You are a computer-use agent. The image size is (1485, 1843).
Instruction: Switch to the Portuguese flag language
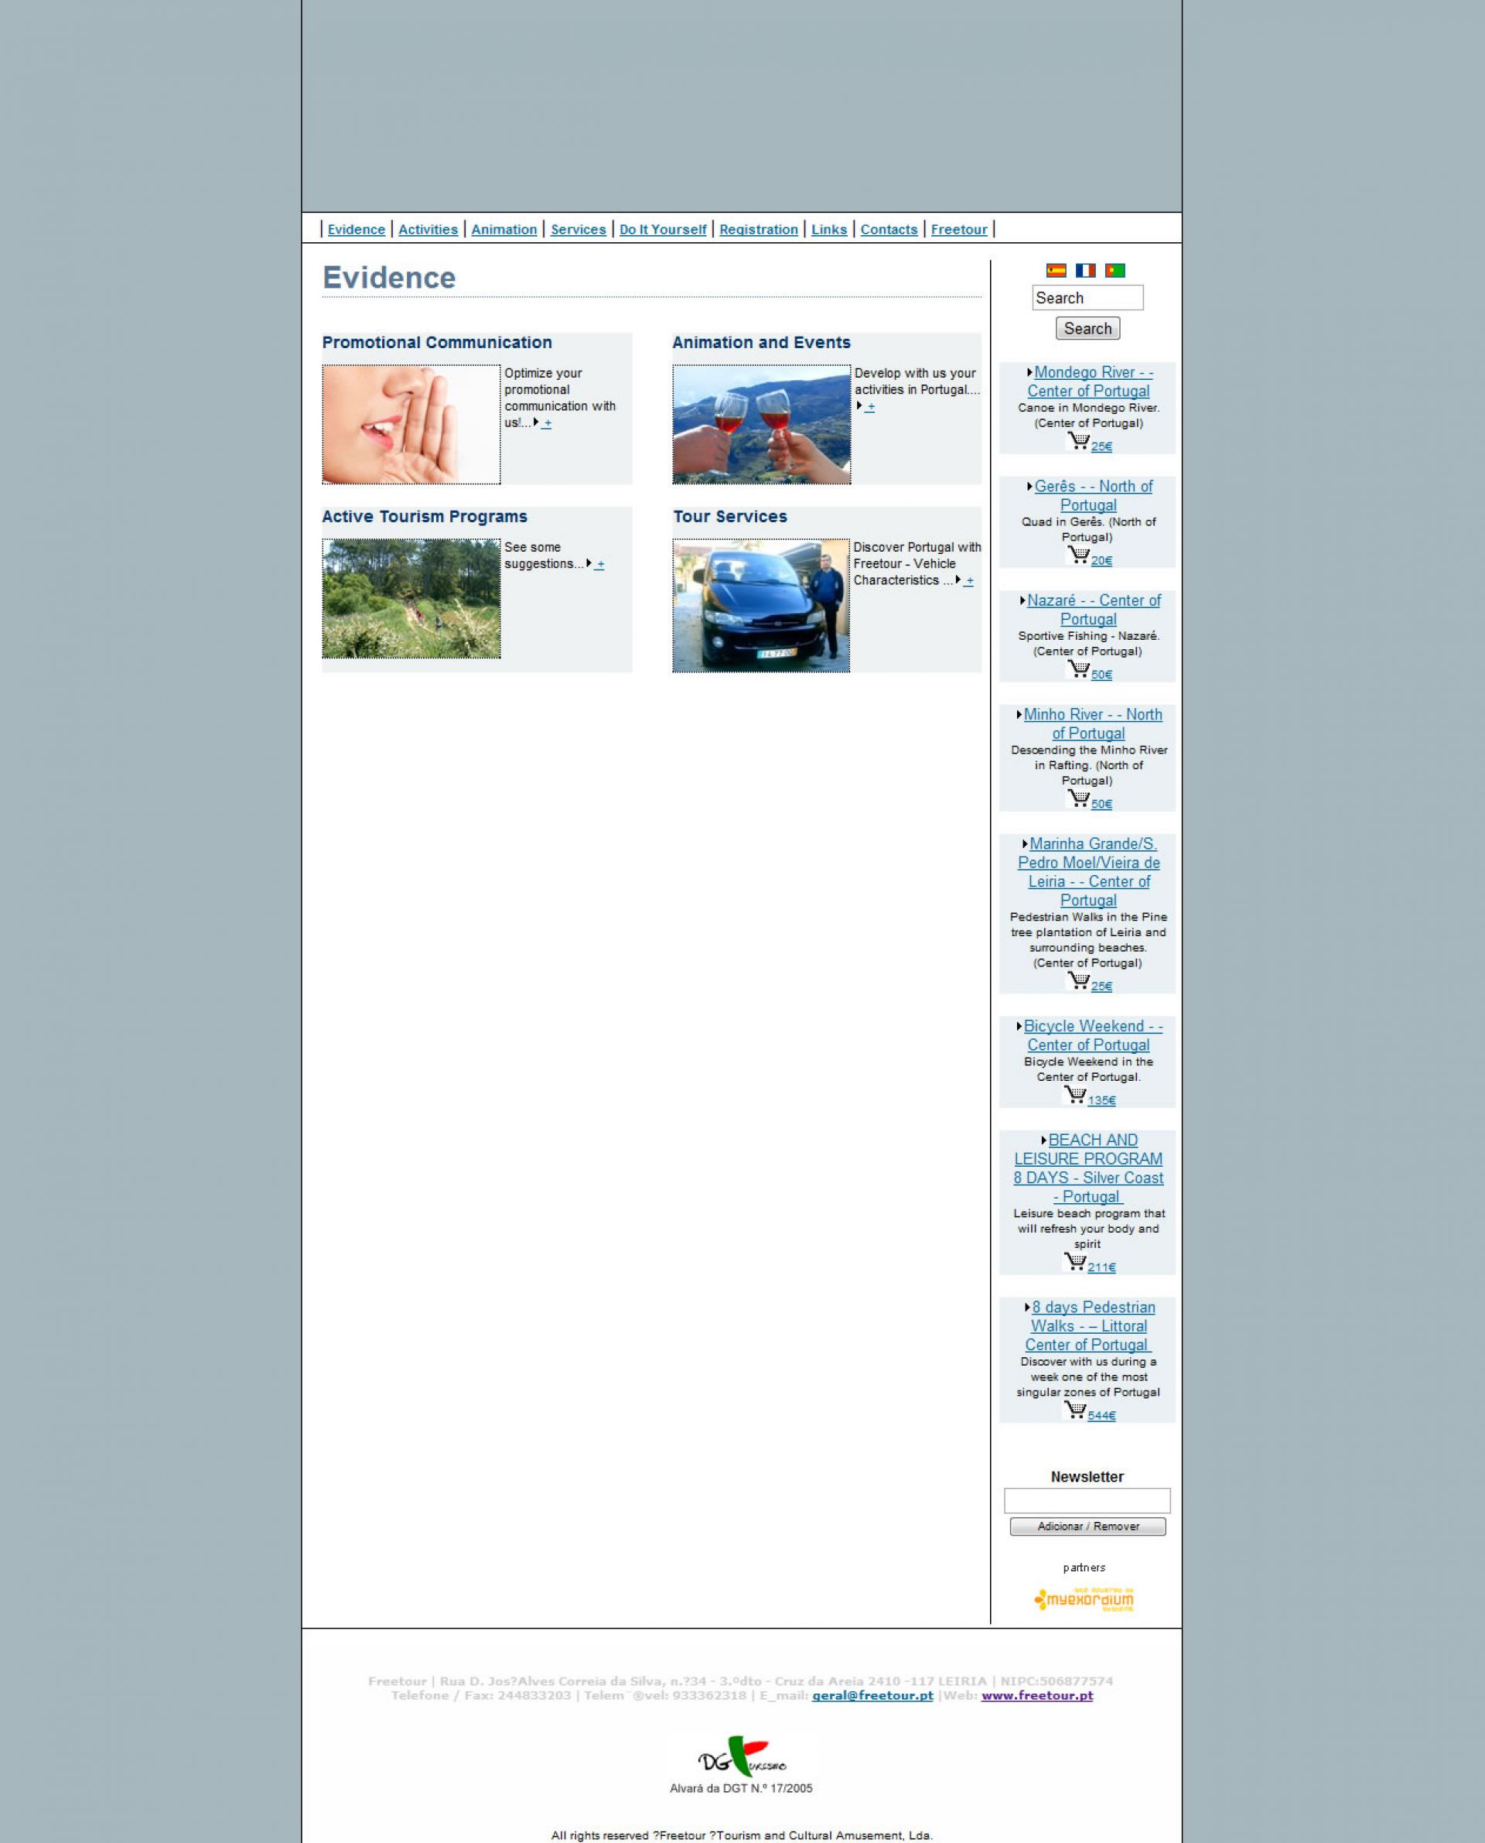1115,270
